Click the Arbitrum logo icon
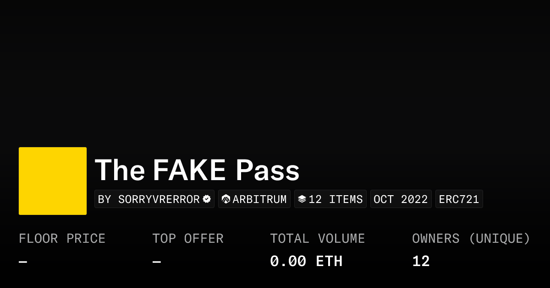This screenshot has width=550, height=288. point(226,199)
